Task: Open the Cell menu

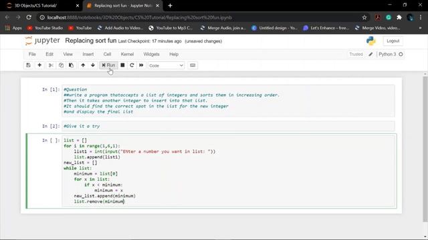Action: (x=107, y=54)
